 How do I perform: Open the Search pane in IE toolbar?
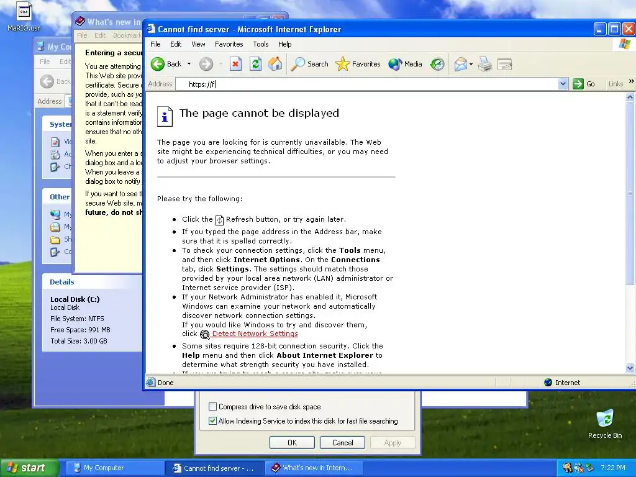point(310,64)
